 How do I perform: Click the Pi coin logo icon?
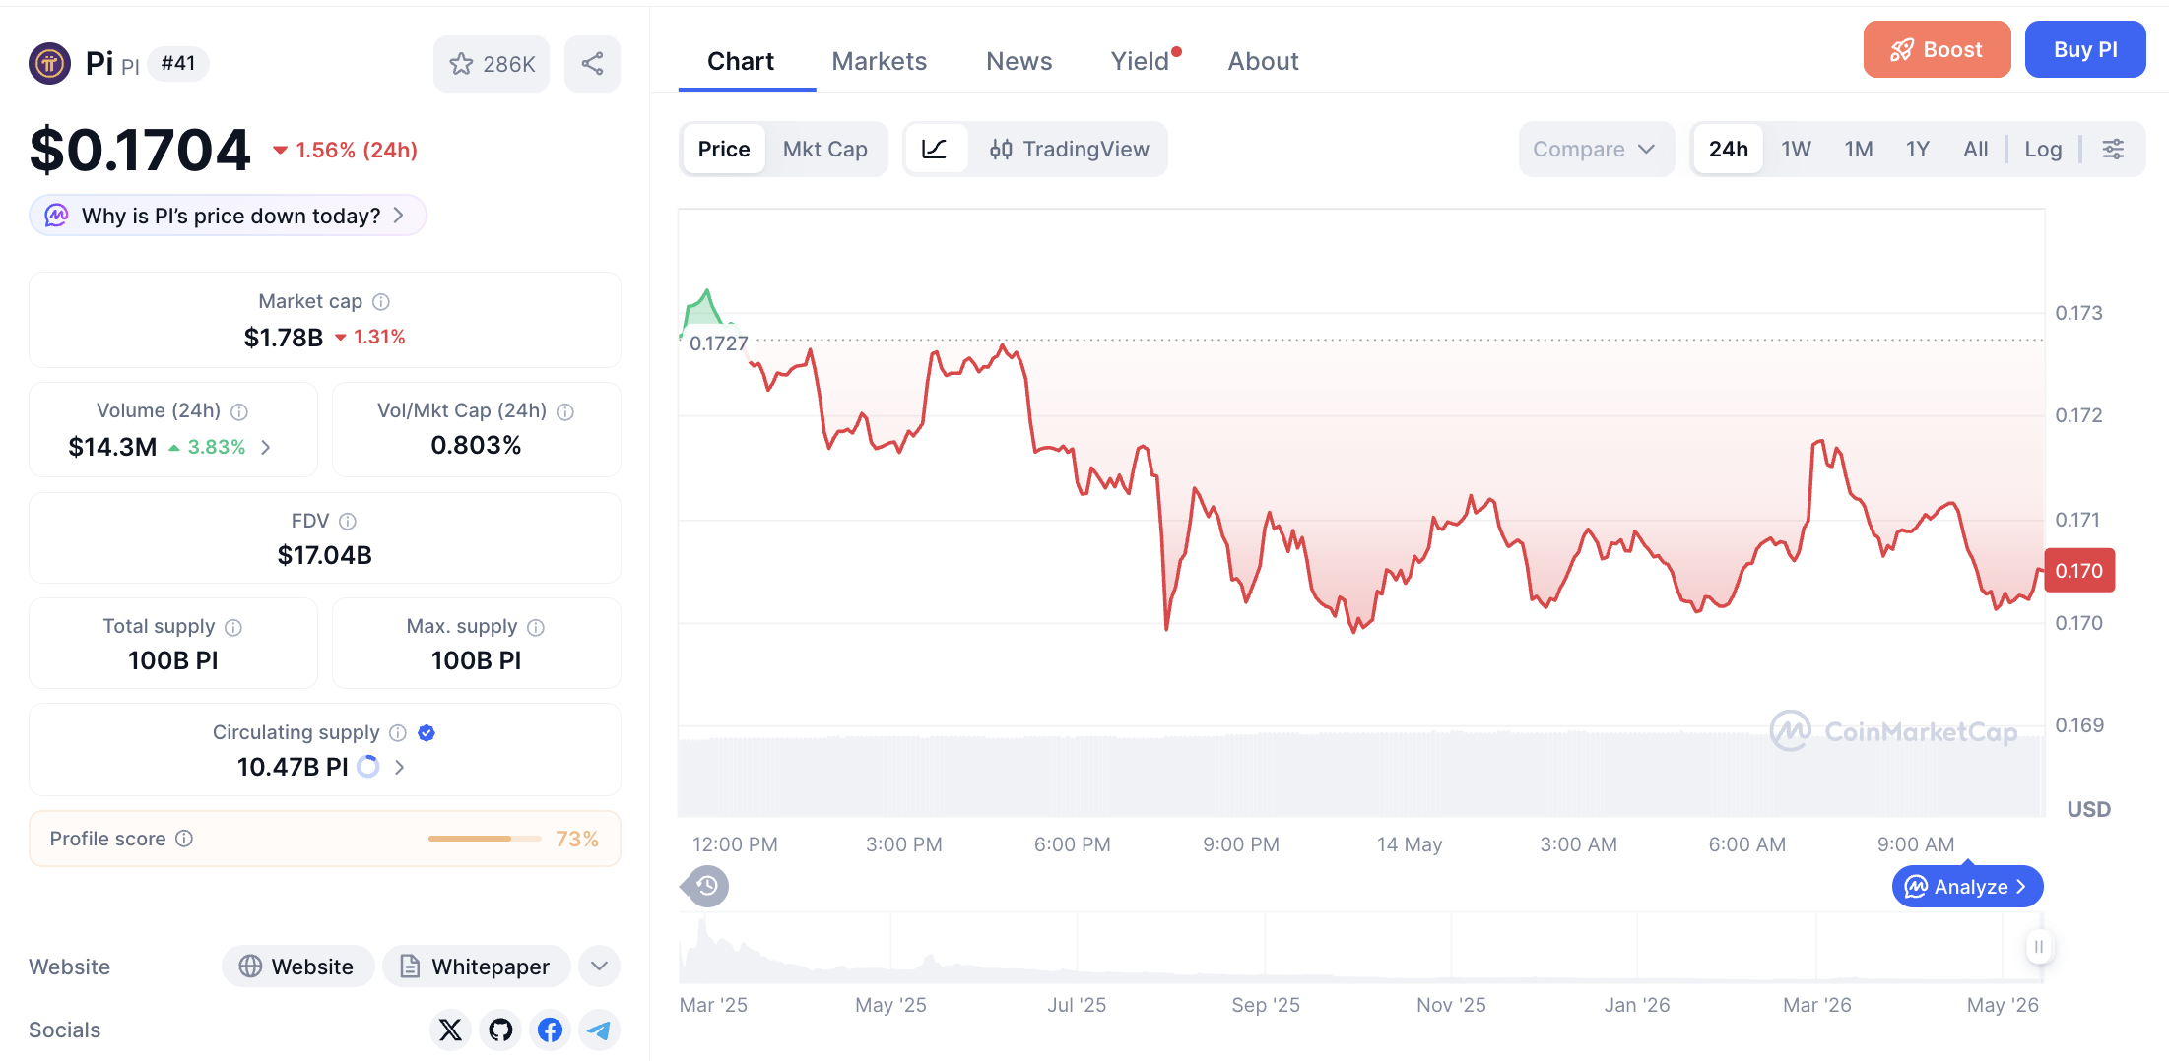tap(49, 64)
